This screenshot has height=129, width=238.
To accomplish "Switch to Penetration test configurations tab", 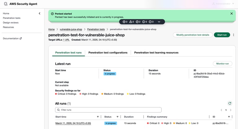I will (108, 53).
